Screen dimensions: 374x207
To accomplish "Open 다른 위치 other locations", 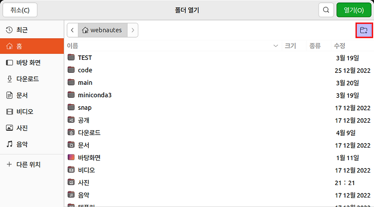I will [x=32, y=164].
